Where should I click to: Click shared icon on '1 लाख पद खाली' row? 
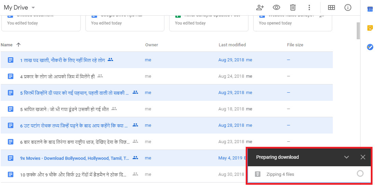pos(110,59)
